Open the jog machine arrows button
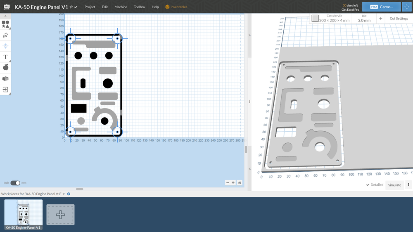The width and height of the screenshot is (413, 232). pos(407,7)
